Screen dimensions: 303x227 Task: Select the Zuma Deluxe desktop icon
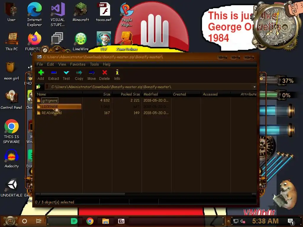(127, 41)
